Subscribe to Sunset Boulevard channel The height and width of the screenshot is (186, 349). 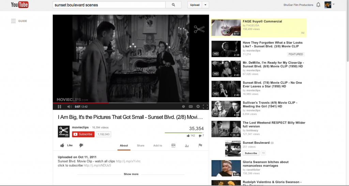tap(251, 153)
